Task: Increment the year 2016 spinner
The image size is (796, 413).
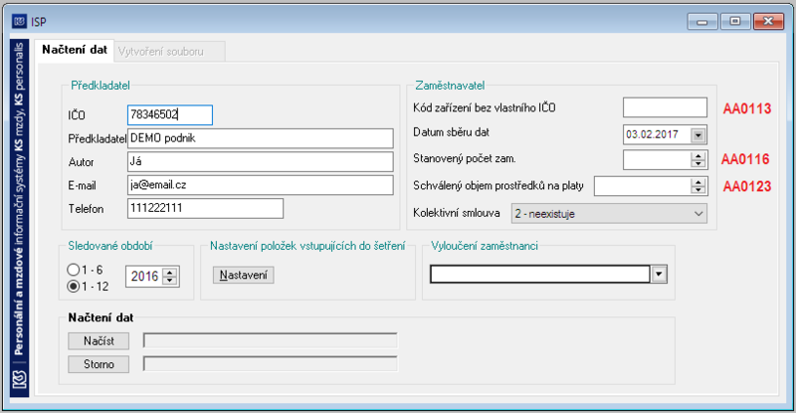Action: coord(170,273)
